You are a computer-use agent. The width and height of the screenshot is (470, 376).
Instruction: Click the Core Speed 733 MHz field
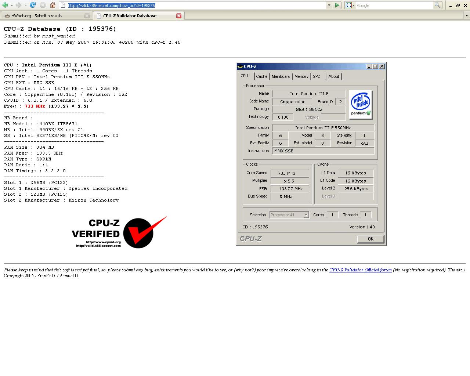[290, 173]
